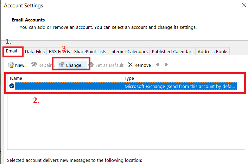Open the RSS Feeds tab
This screenshot has width=248, height=164.
[59, 52]
